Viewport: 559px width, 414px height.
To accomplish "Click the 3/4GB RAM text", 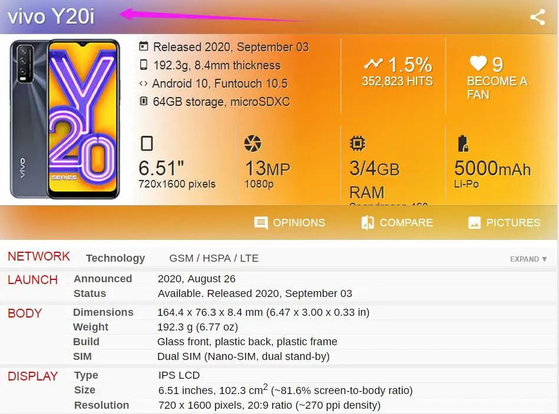I will pos(374,180).
